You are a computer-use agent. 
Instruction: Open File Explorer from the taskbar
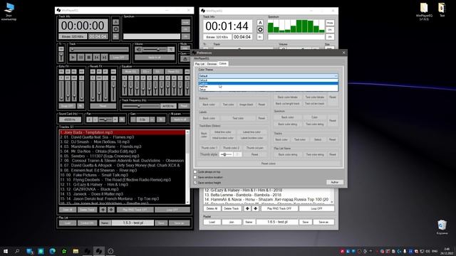click(x=76, y=251)
